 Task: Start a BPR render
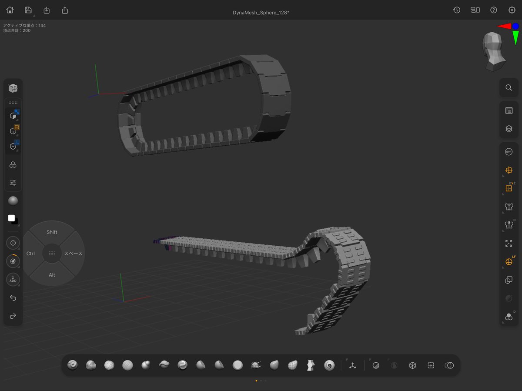(509, 152)
